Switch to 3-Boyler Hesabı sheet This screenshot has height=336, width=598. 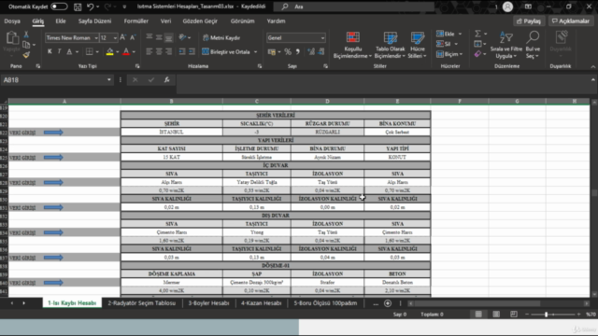pyautogui.click(x=208, y=302)
